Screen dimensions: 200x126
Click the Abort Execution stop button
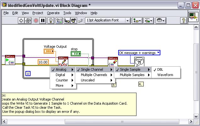[x=36, y=20]
